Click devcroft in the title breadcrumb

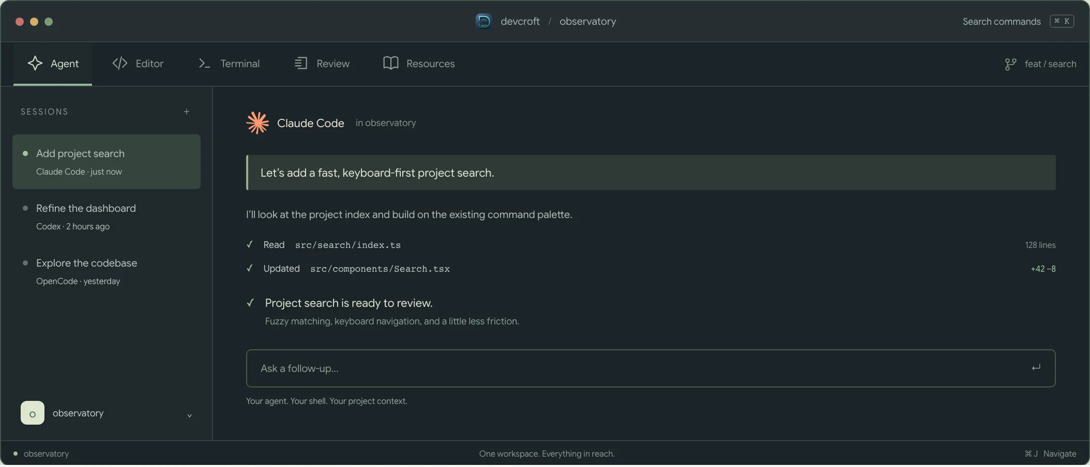click(520, 21)
